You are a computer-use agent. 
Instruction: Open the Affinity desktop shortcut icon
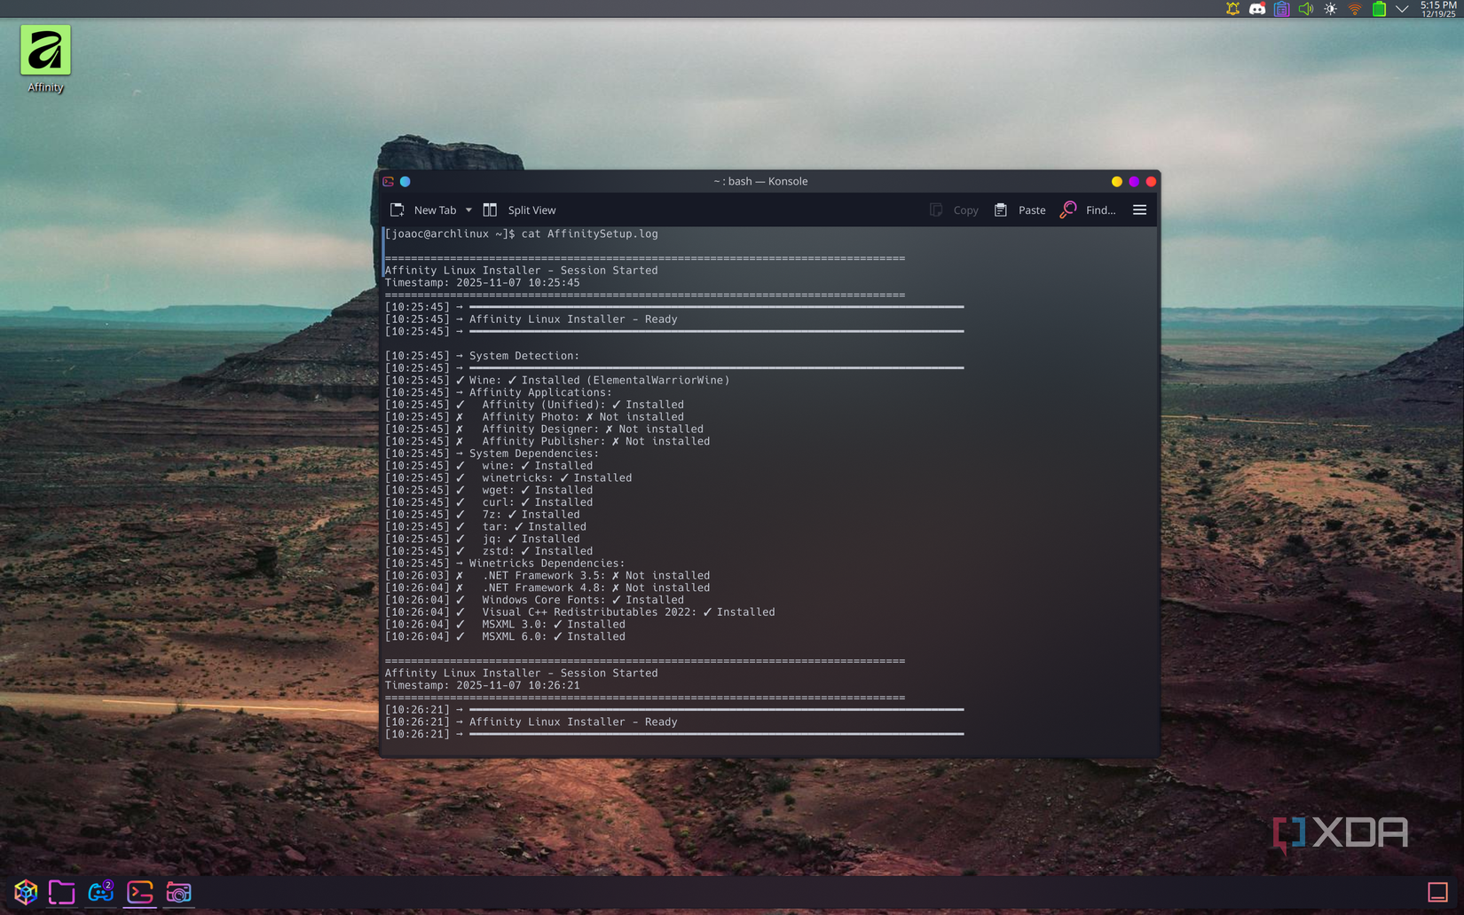pos(45,59)
